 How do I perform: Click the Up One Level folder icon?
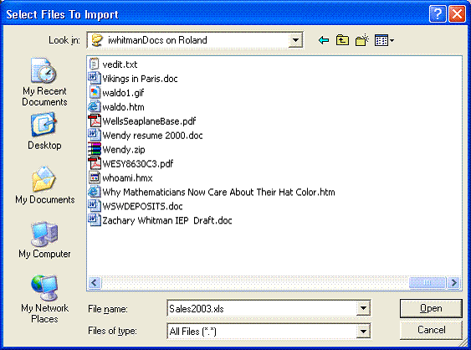[x=342, y=40]
